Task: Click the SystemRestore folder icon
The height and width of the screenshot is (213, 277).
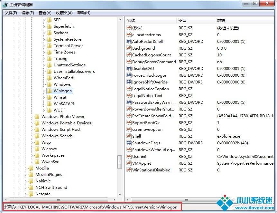Action: [x=50, y=39]
